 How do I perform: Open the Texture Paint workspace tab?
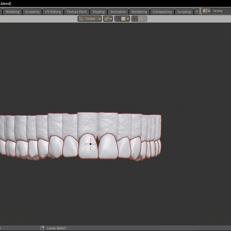point(77,12)
